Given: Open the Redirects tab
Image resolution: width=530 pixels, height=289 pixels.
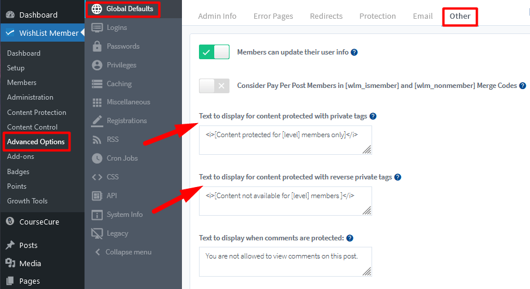Looking at the screenshot, I should (326, 16).
